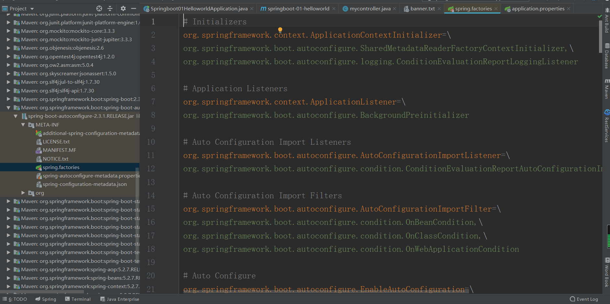
Task: Collapse the META-INF folder
Action: coord(23,125)
